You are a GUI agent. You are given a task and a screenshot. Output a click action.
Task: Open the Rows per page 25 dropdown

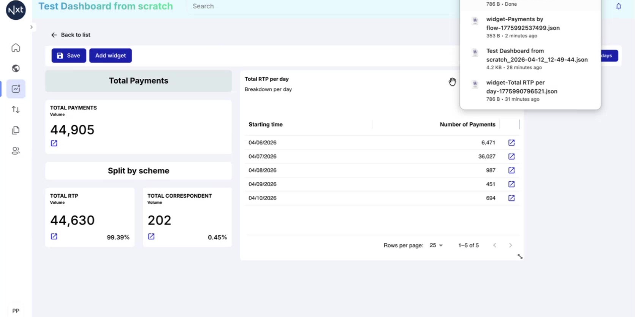tap(436, 245)
